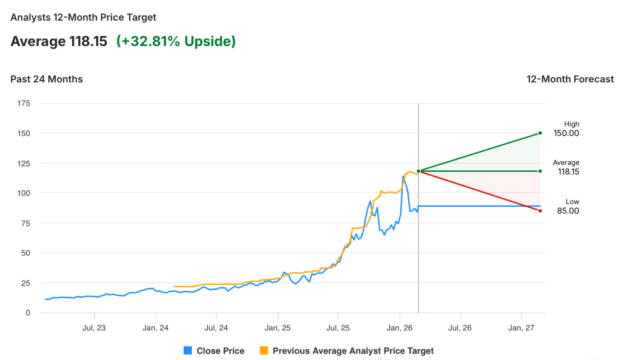Click the blue Close Price legend swatch
This screenshot has width=621, height=360.
pos(188,350)
